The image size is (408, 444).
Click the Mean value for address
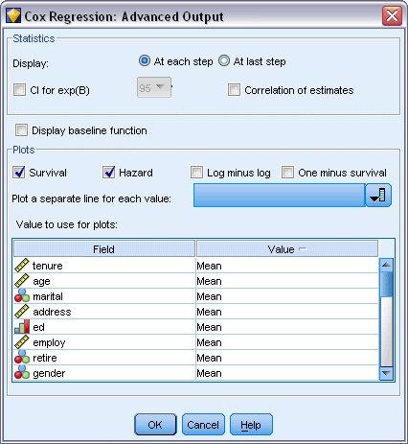pyautogui.click(x=209, y=312)
